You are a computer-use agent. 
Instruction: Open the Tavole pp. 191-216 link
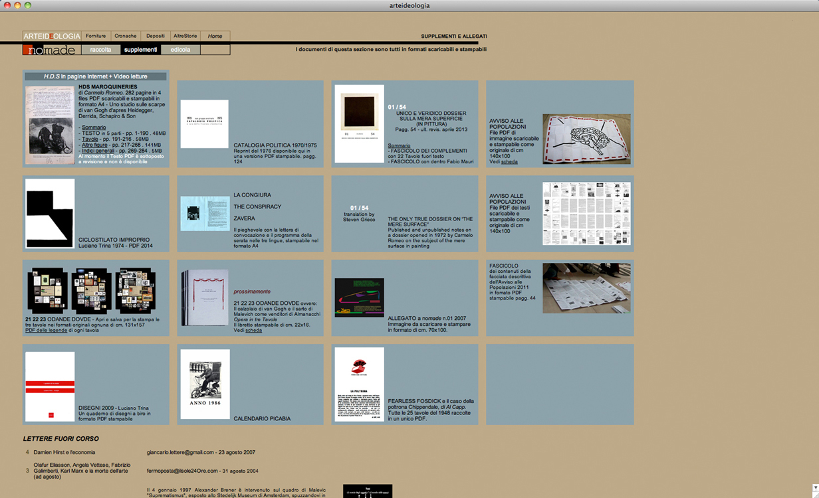coord(90,139)
